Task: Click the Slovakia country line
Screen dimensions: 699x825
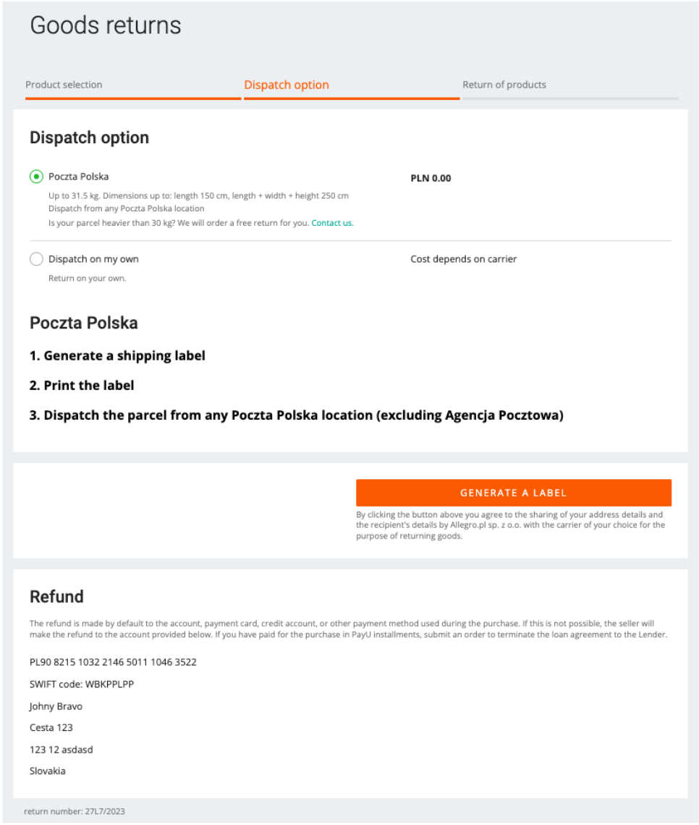Action: [x=48, y=771]
